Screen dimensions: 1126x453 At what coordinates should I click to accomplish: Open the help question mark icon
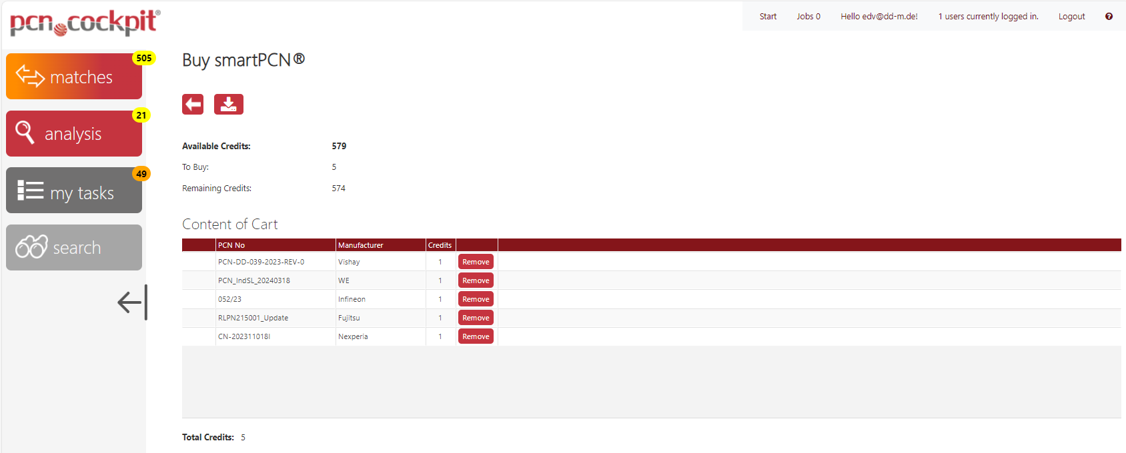point(1109,17)
